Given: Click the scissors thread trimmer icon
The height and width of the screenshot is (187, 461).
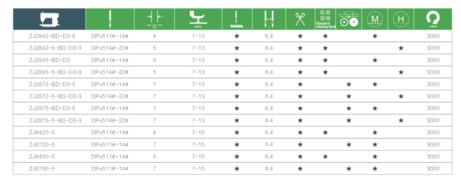Looking at the screenshot, I should tap(300, 19).
